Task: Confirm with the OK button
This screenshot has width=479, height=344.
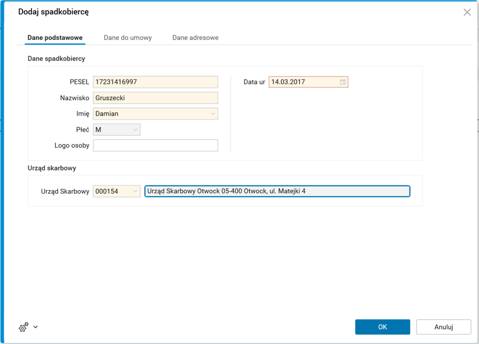Action: (x=382, y=327)
